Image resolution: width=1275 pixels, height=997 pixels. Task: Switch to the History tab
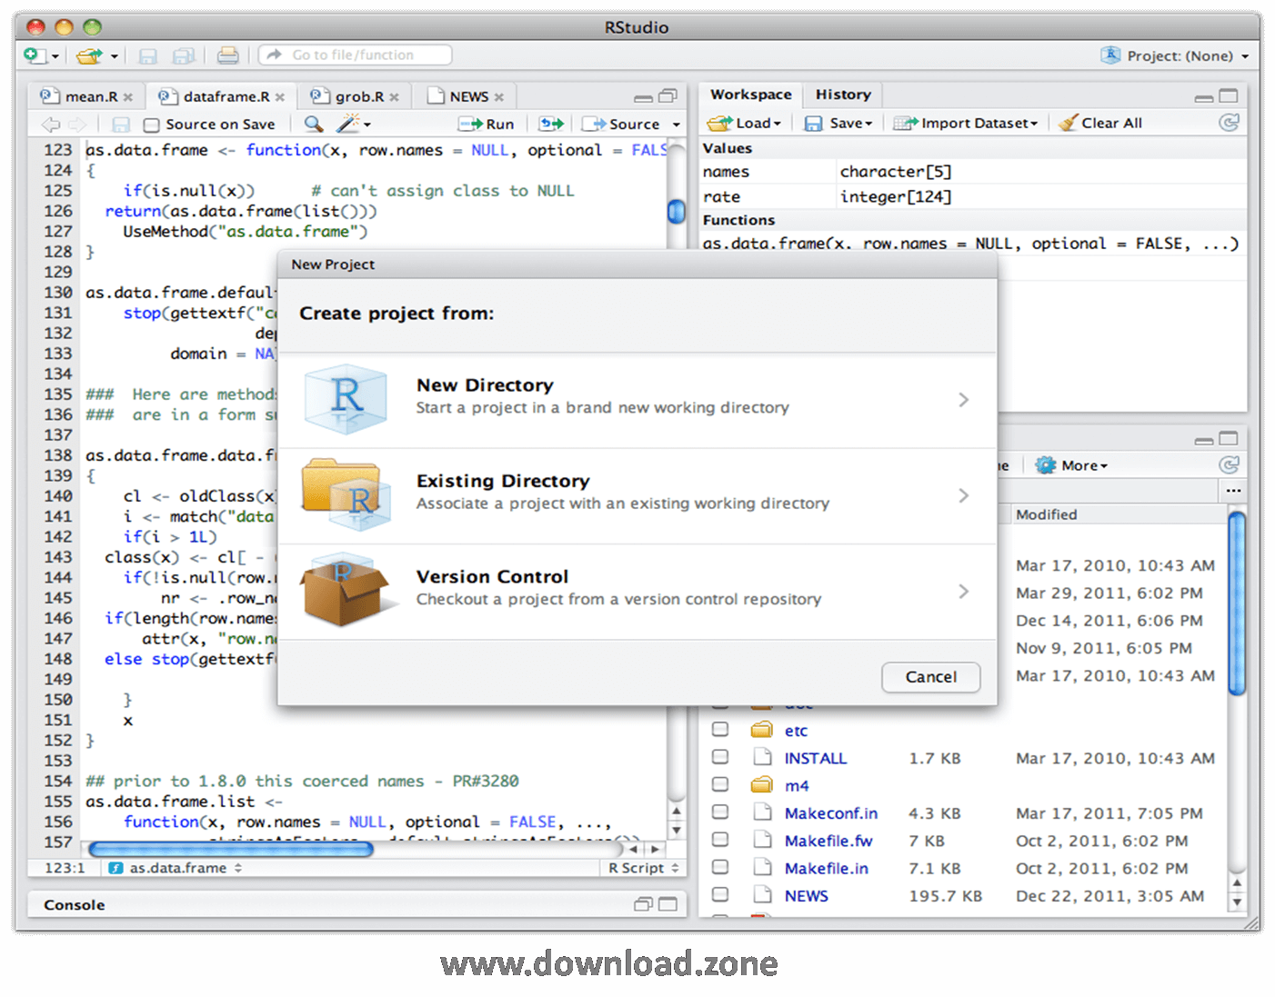click(x=843, y=95)
